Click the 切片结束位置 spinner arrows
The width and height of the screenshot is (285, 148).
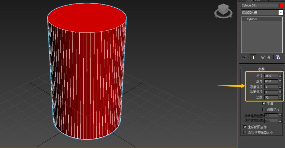[280, 121]
